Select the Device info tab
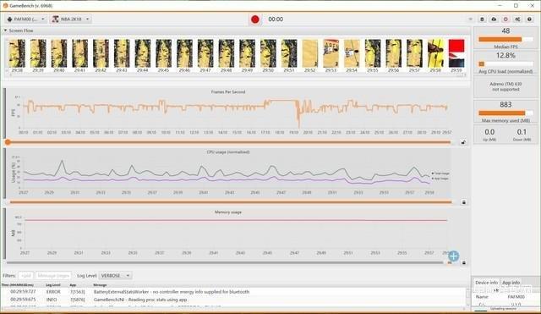The height and width of the screenshot is (314, 541). coord(487,283)
